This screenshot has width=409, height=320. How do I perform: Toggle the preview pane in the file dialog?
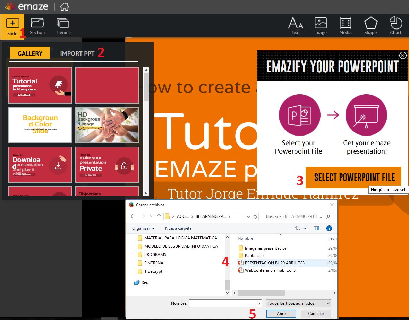(x=316, y=228)
